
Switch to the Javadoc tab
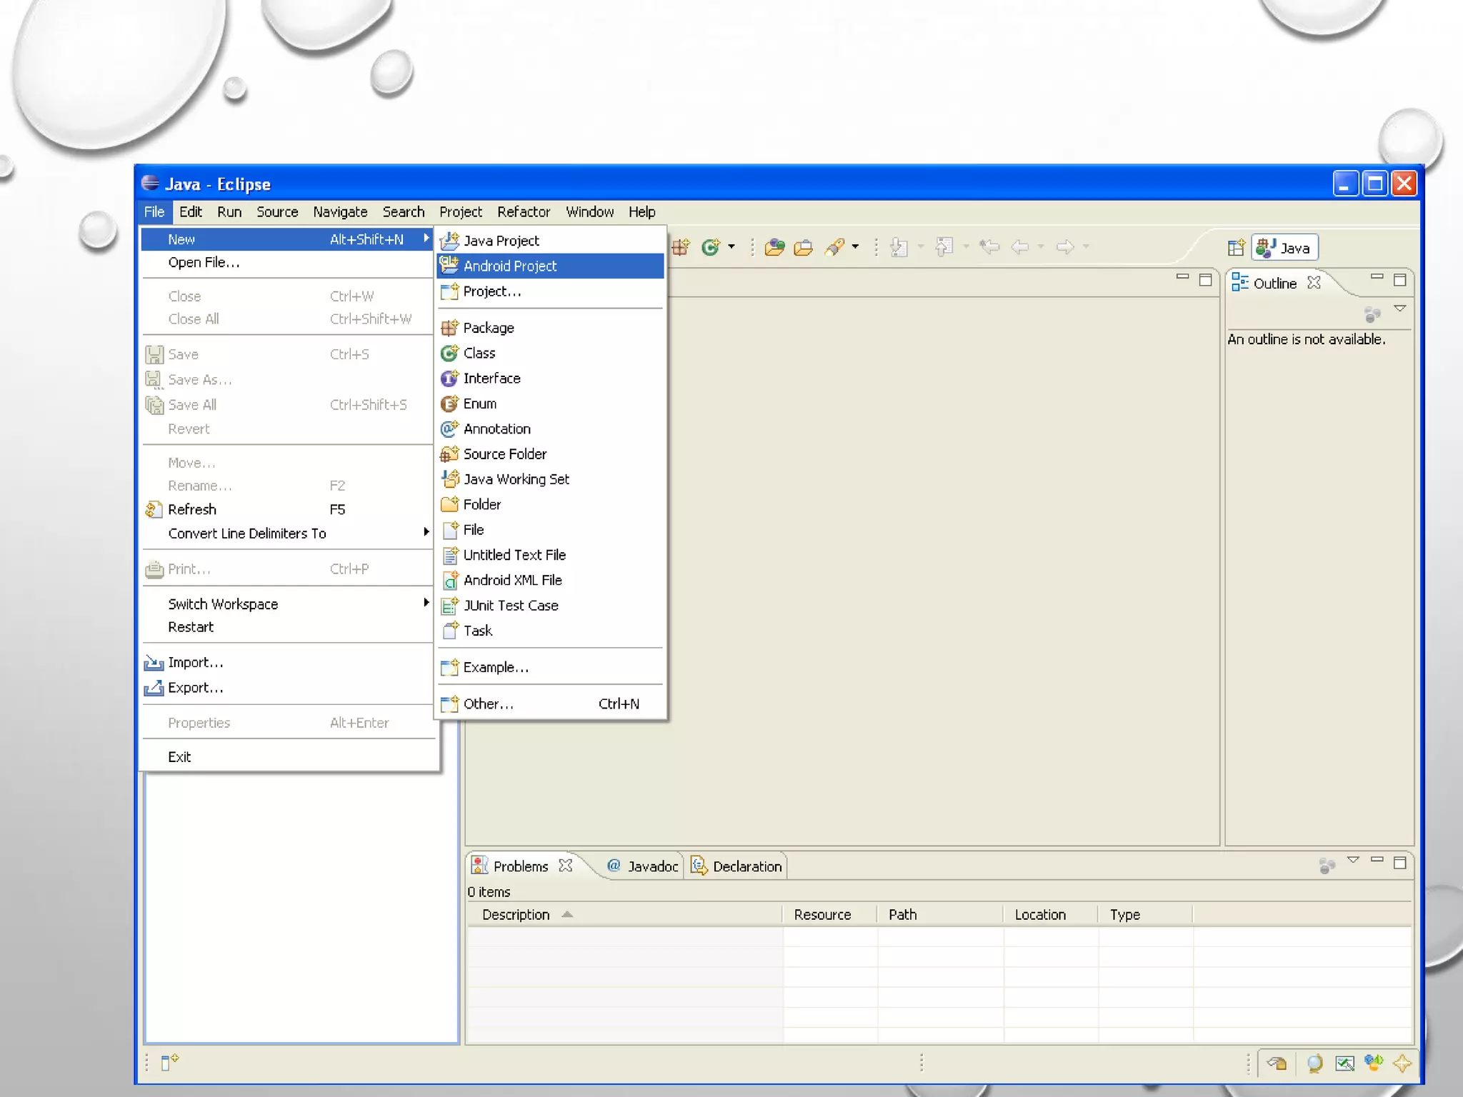click(x=643, y=866)
